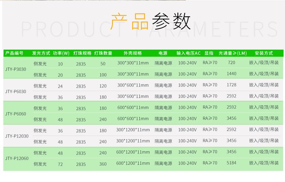Click the 产品编号 column header
This screenshot has height=182, width=285.
coord(15,53)
